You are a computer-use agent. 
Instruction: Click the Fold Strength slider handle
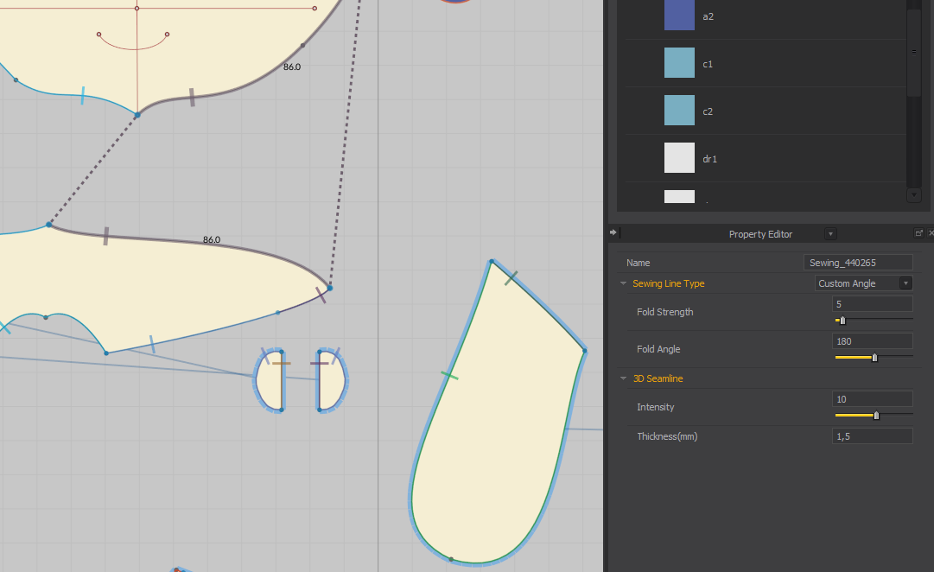pyautogui.click(x=842, y=321)
